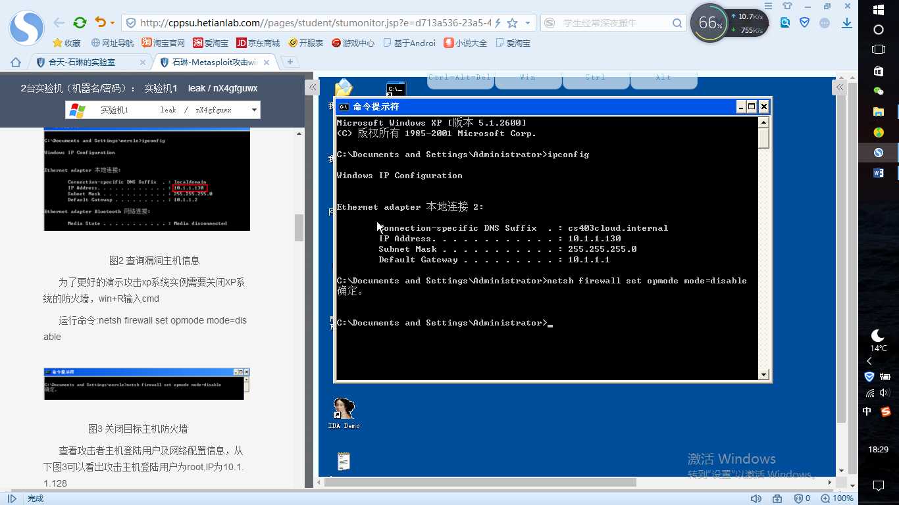Open 小说大全 bookmark

coord(465,43)
